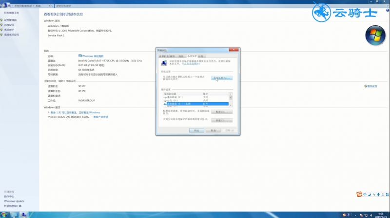Click the help question mark icon
The image size is (390, 218).
click(x=388, y=10)
